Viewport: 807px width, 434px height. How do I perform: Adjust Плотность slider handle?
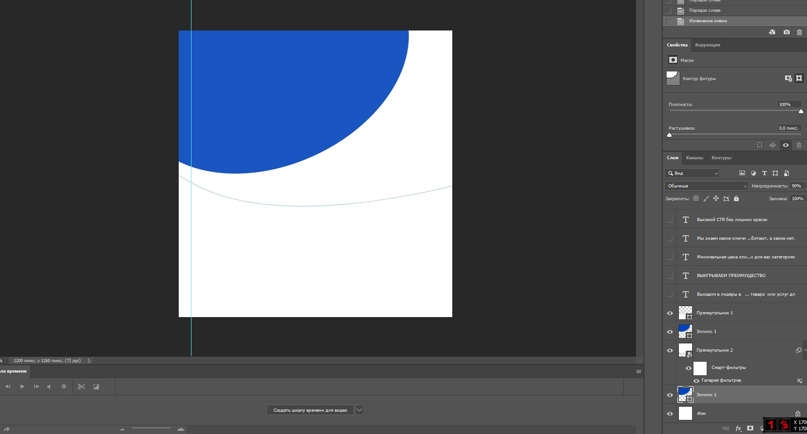point(801,111)
